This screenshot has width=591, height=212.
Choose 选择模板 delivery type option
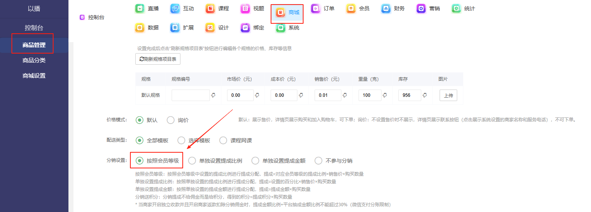[182, 140]
